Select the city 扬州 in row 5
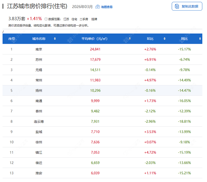Image resolution: width=207 pixels, height=182 pixels. coord(39,91)
